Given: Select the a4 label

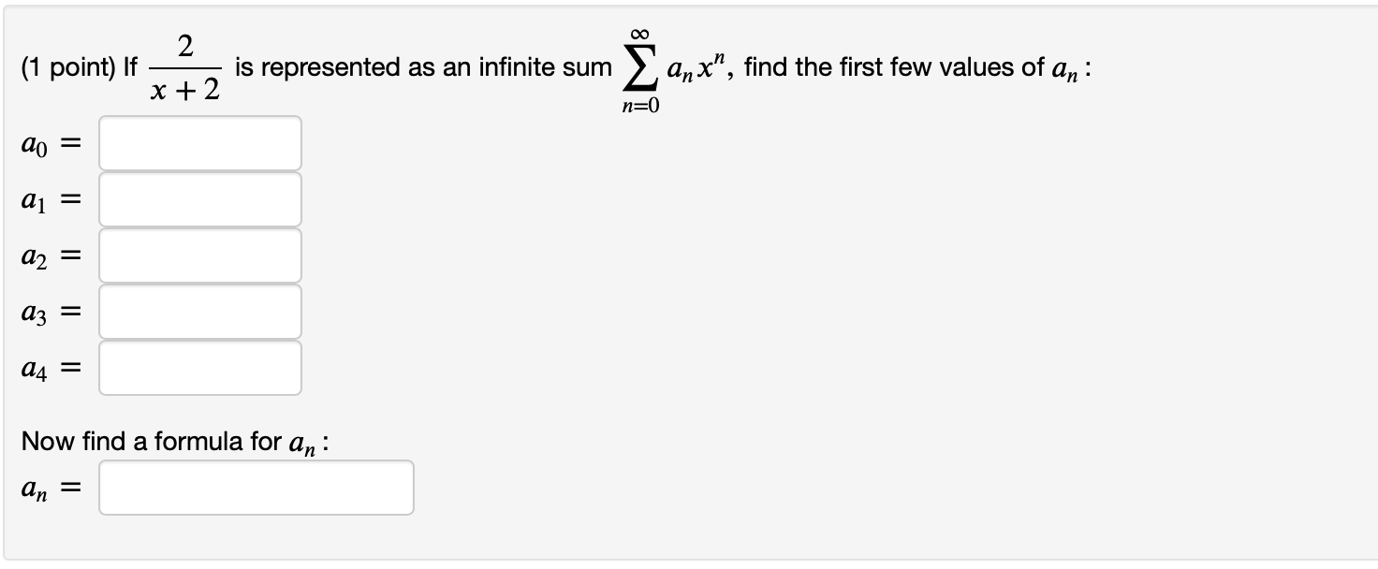Looking at the screenshot, I should [x=32, y=367].
